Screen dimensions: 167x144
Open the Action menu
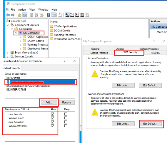point(22,10)
